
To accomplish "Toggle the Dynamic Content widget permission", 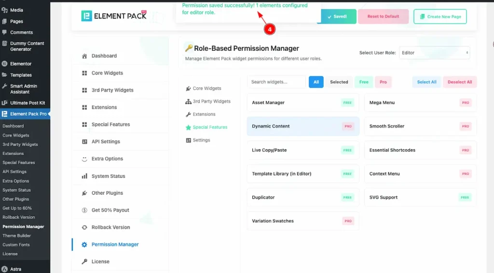I will coord(302,126).
